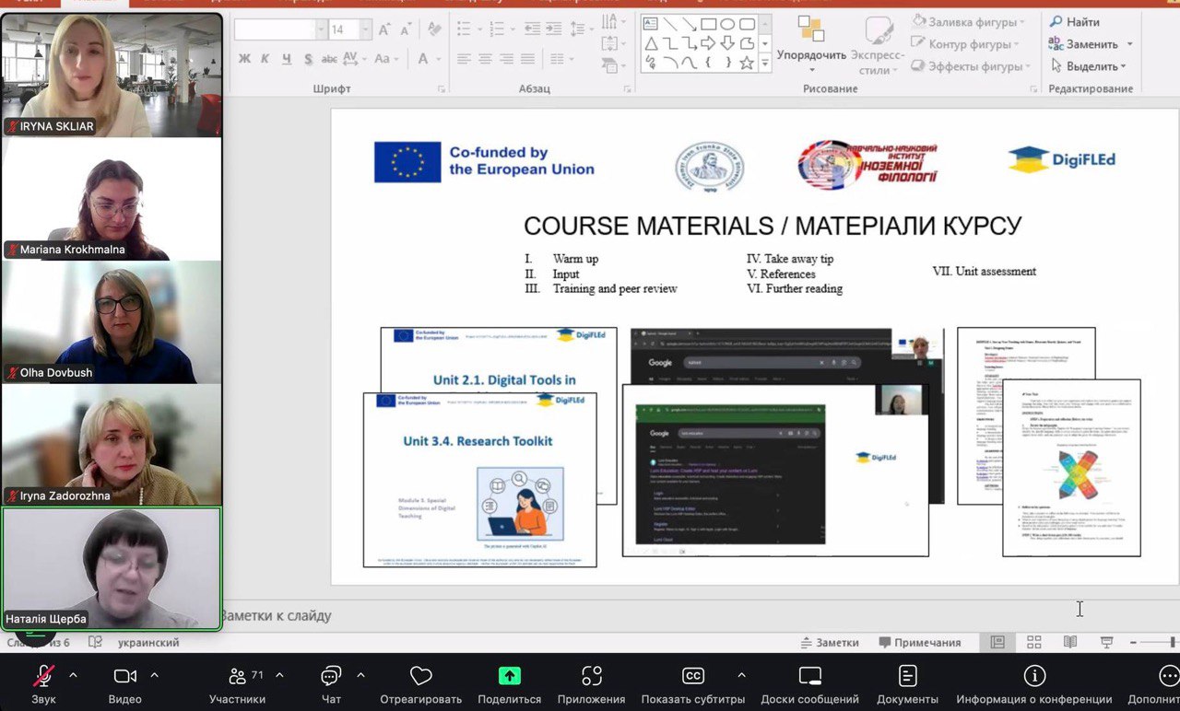Image resolution: width=1180 pixels, height=711 pixels.
Task: Click Найти in the editing group
Action: (x=1074, y=21)
